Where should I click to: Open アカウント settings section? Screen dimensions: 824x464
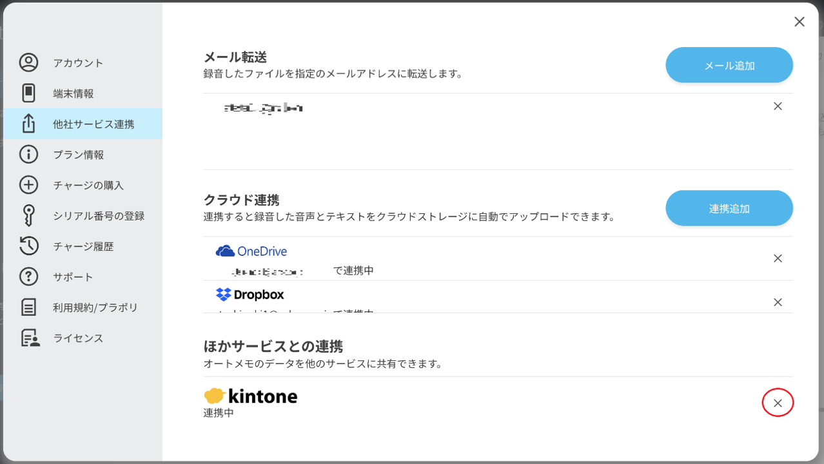point(78,63)
